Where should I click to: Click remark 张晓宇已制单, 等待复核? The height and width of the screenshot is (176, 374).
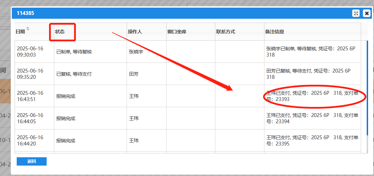coord(311,52)
